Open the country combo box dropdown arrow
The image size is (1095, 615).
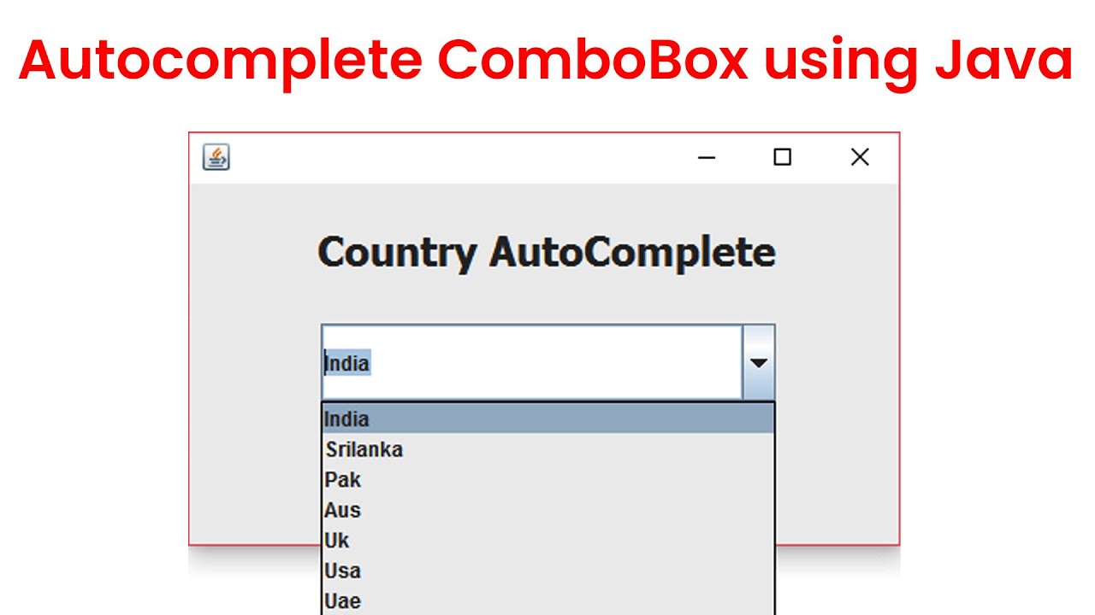(x=758, y=362)
